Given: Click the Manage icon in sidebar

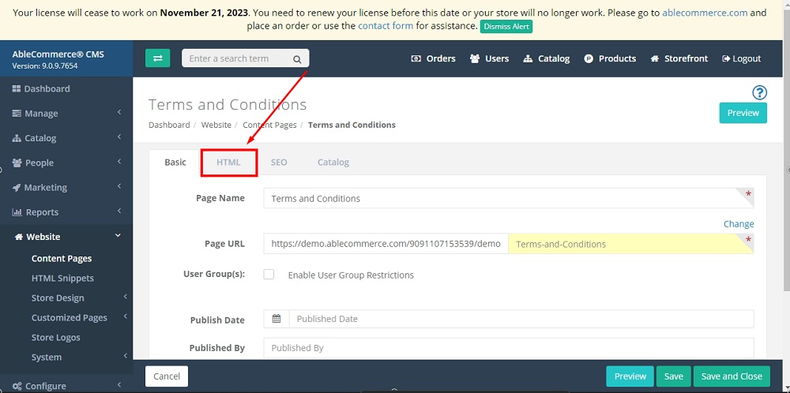Looking at the screenshot, I should 17,114.
